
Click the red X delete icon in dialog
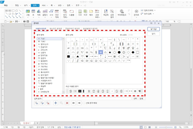click(67, 103)
